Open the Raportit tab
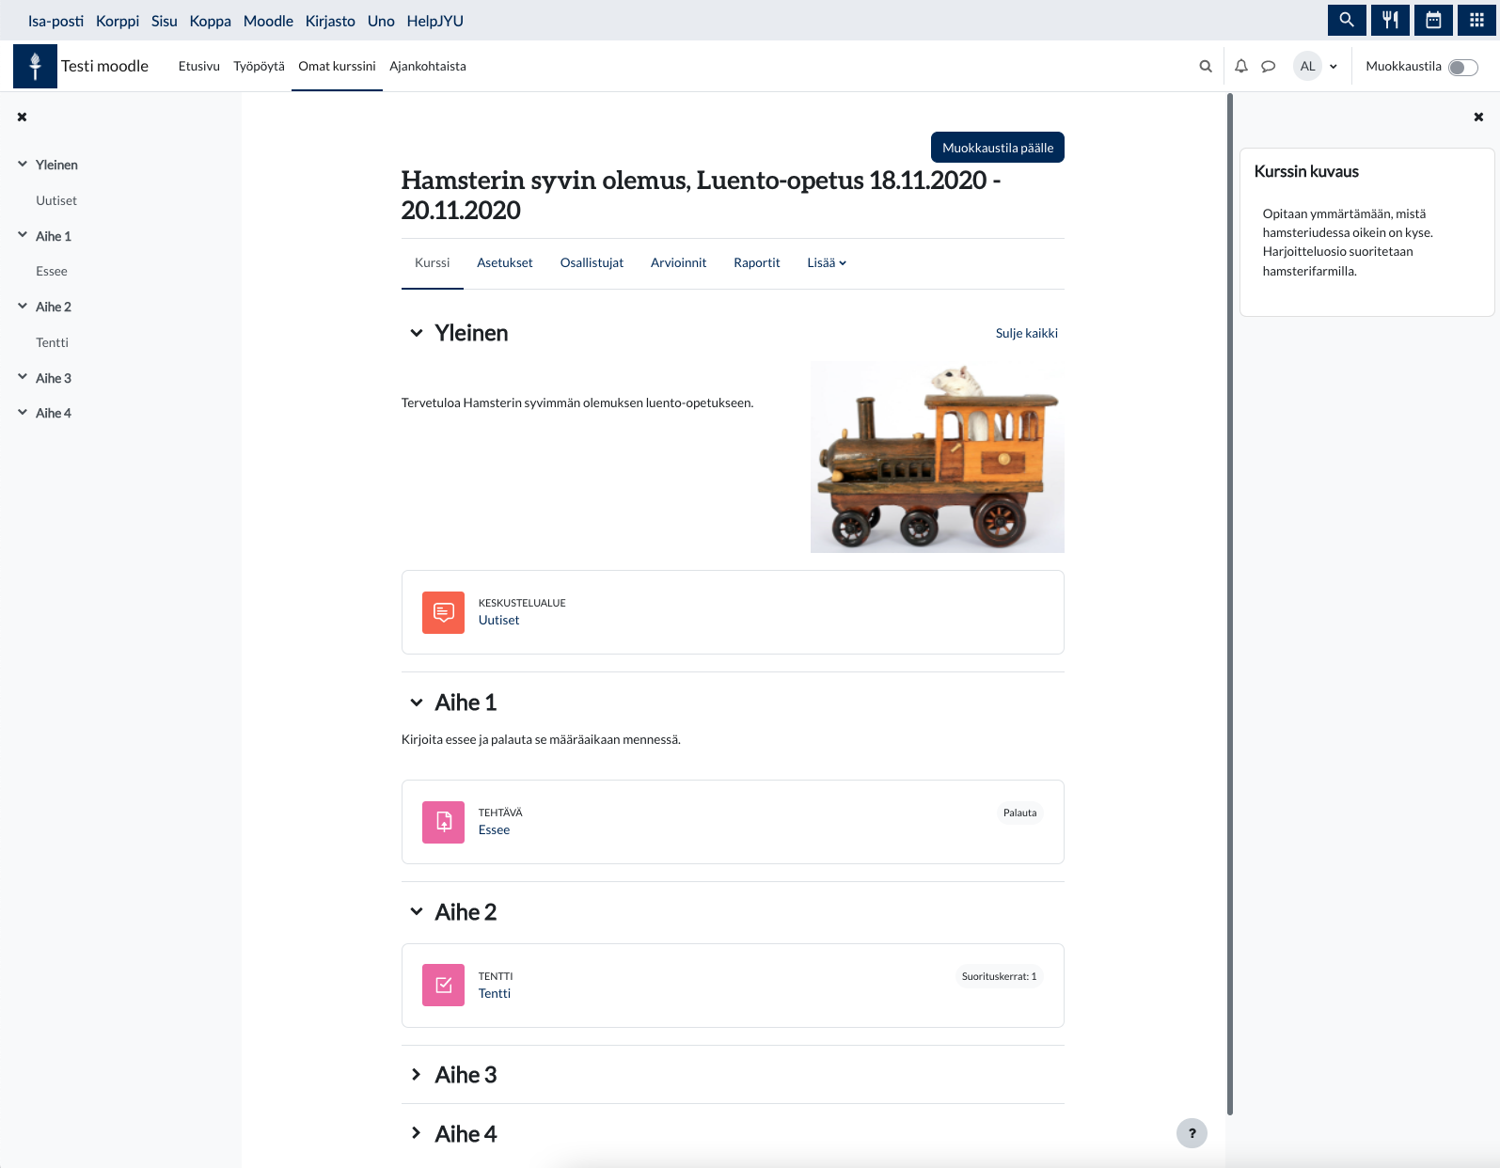 click(756, 262)
